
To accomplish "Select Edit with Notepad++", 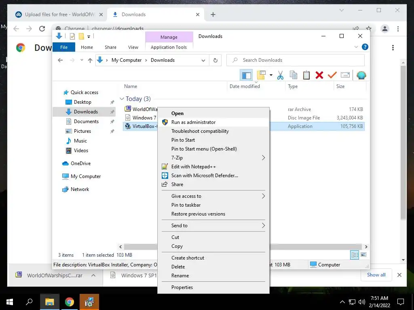I will click(x=213, y=167).
